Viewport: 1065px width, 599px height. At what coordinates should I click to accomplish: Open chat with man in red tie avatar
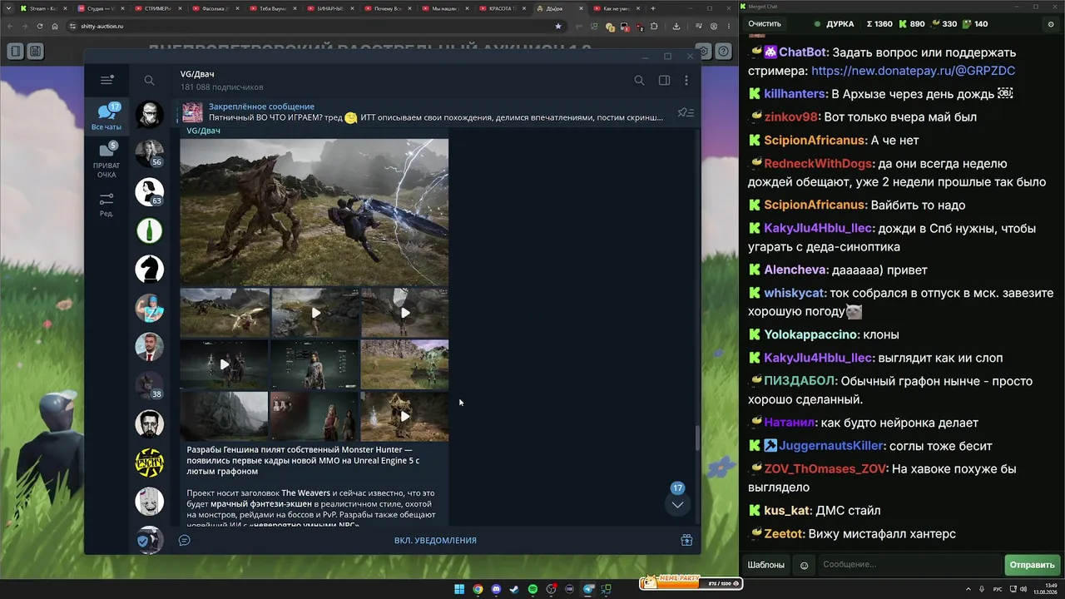coord(150,346)
